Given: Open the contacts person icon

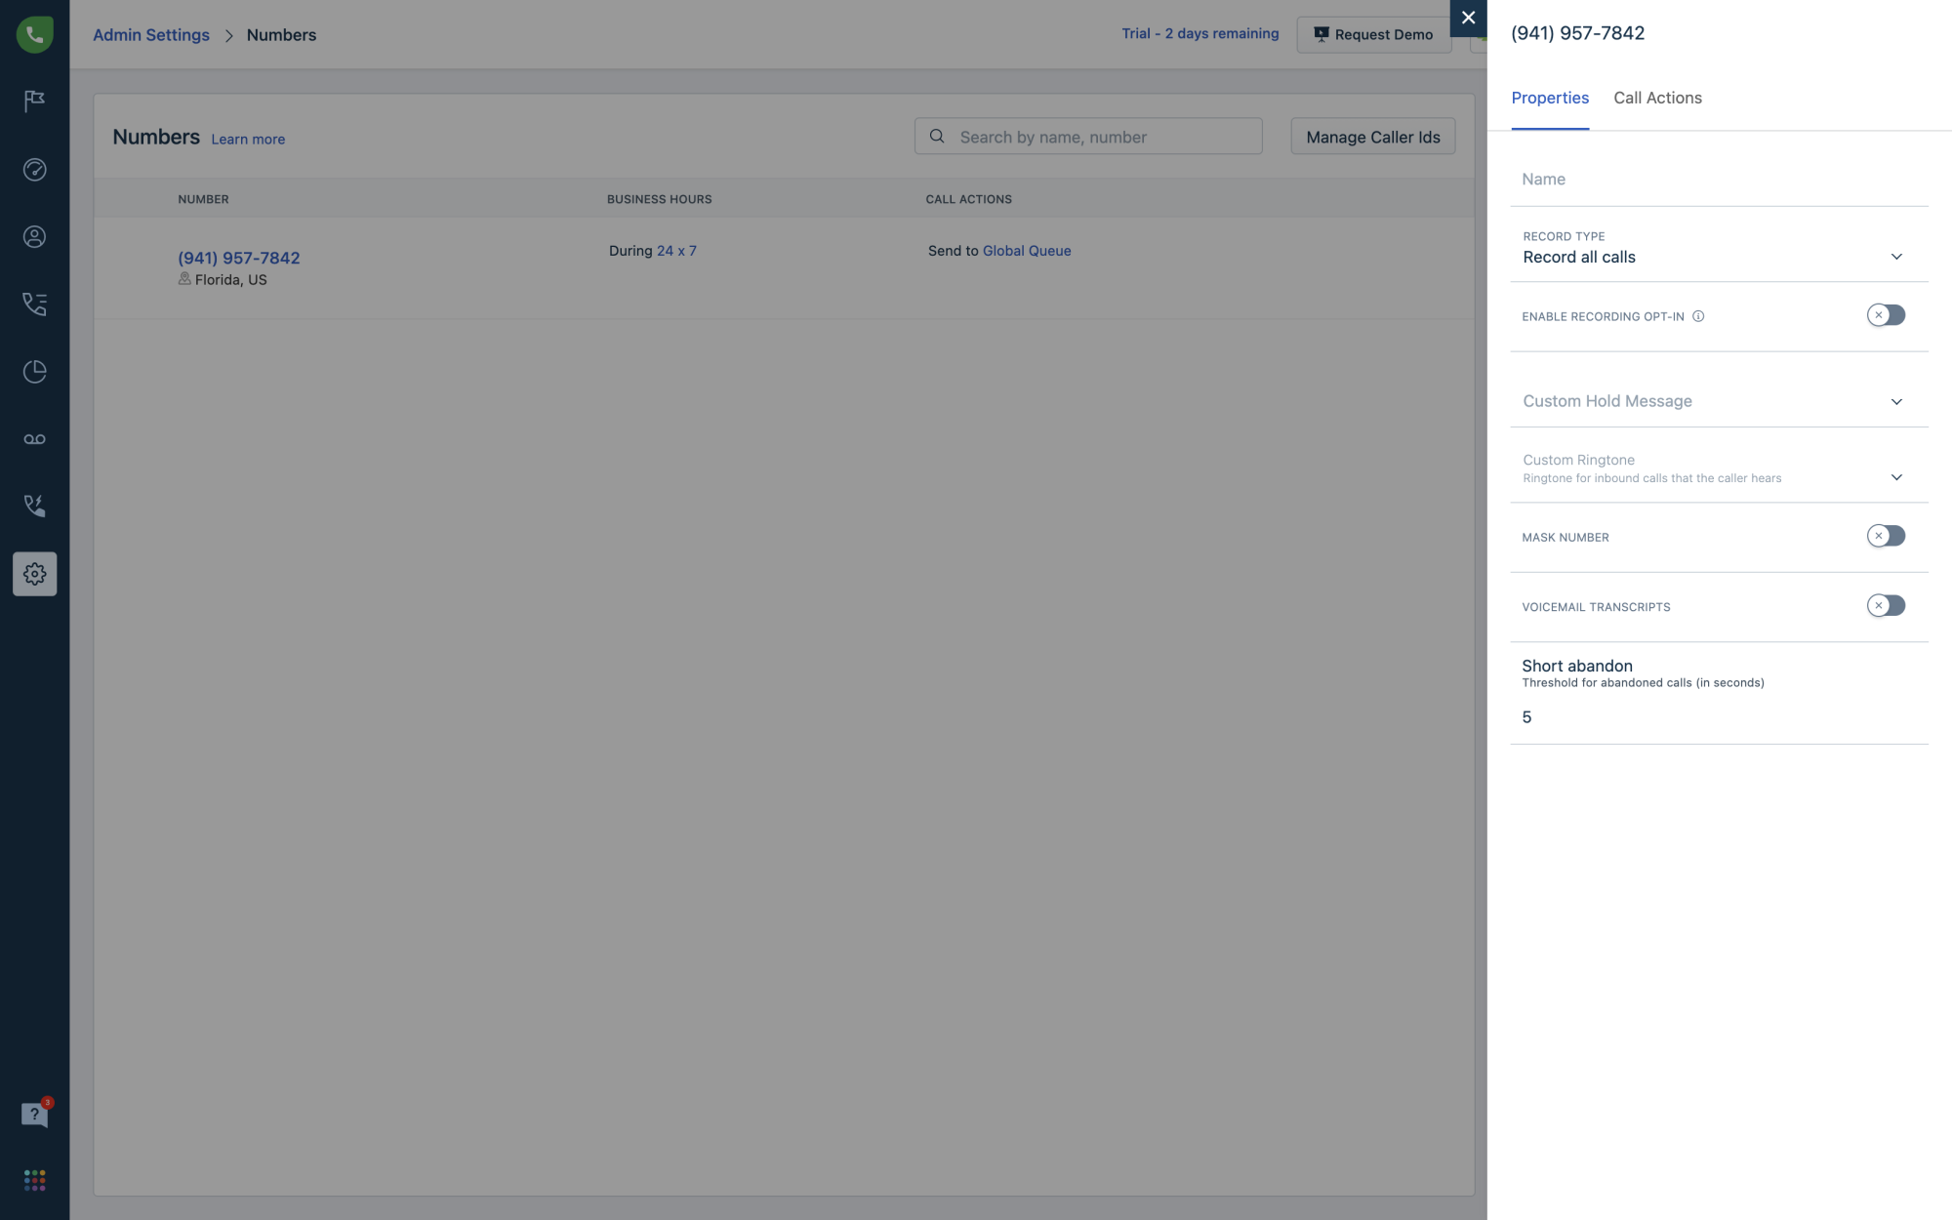Looking at the screenshot, I should [x=34, y=237].
